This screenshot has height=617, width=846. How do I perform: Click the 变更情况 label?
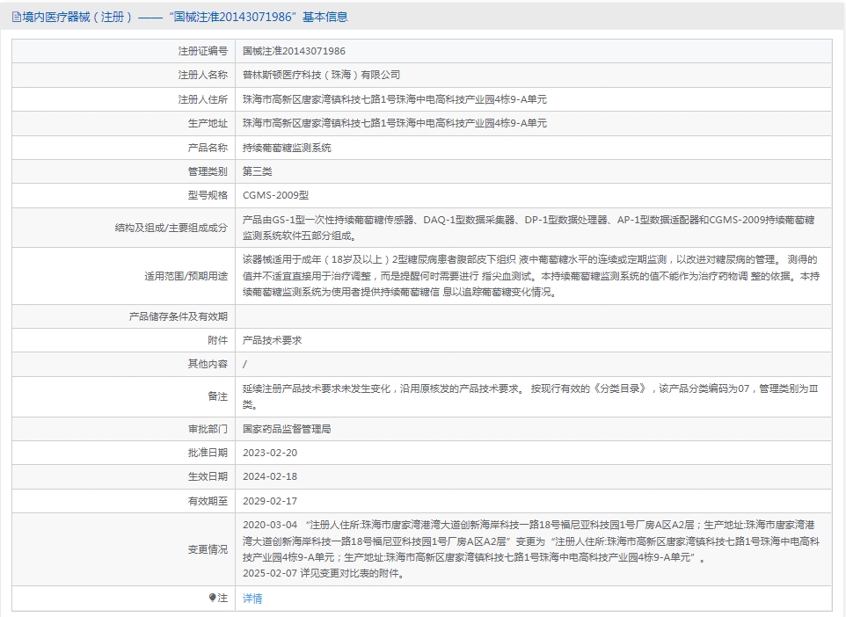pyautogui.click(x=208, y=549)
